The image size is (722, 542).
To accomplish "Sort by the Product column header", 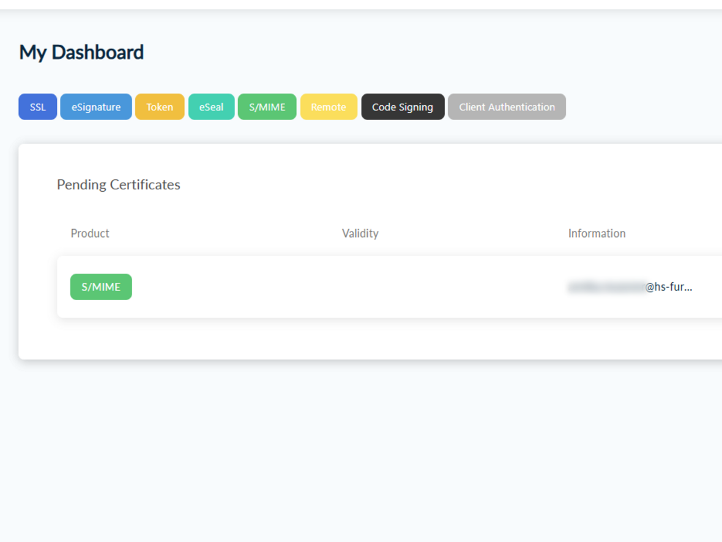I will (x=90, y=233).
